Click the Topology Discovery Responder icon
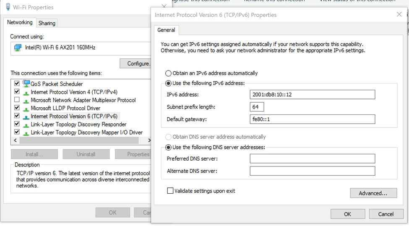Viewport: 409px width, 226px height. [x=26, y=125]
